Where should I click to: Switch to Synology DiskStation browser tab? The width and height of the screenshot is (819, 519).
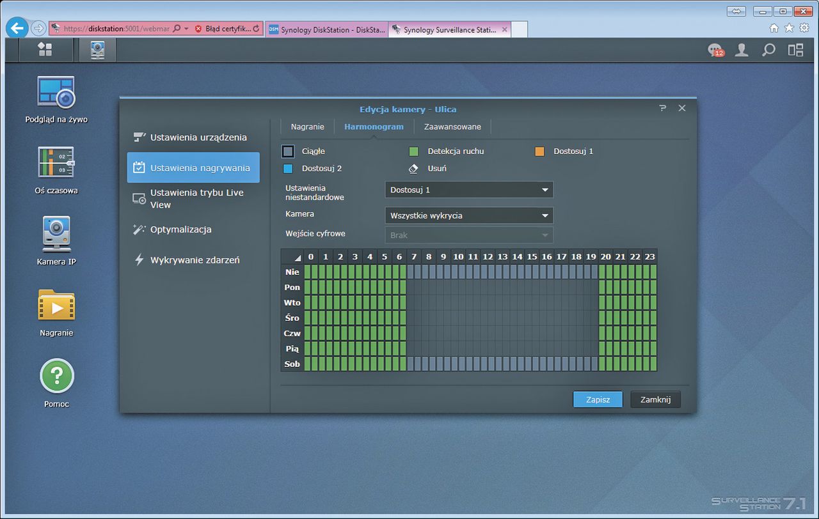326,29
